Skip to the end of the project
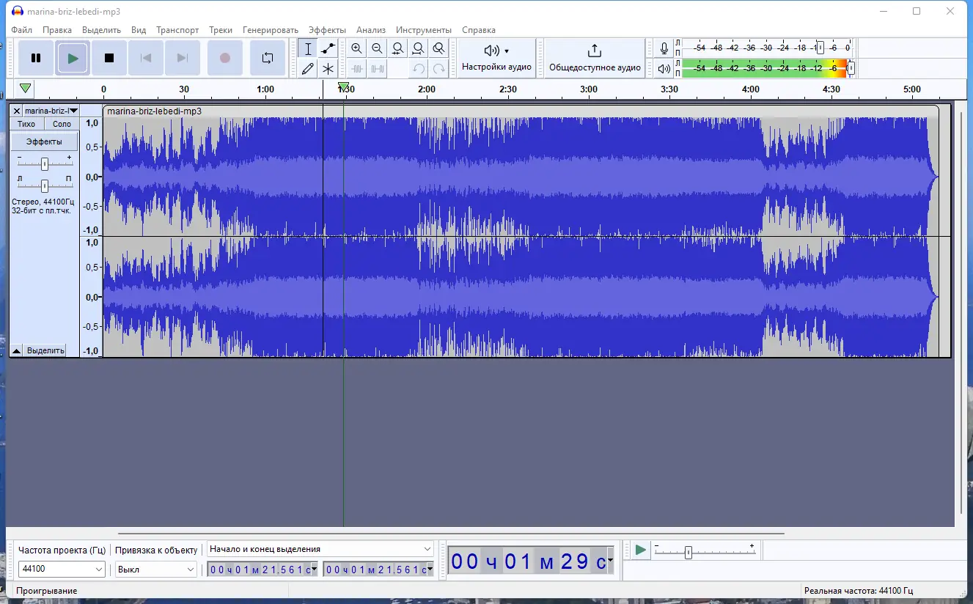The height and width of the screenshot is (604, 973). 183,58
